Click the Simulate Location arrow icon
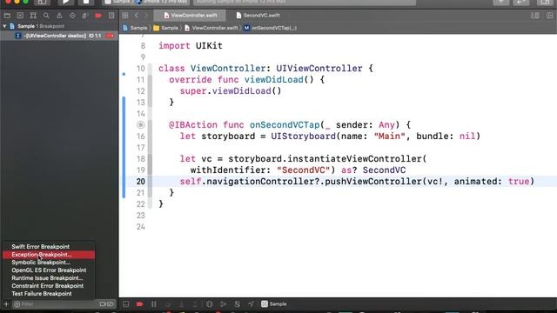The width and height of the screenshot is (557, 313). [252, 304]
